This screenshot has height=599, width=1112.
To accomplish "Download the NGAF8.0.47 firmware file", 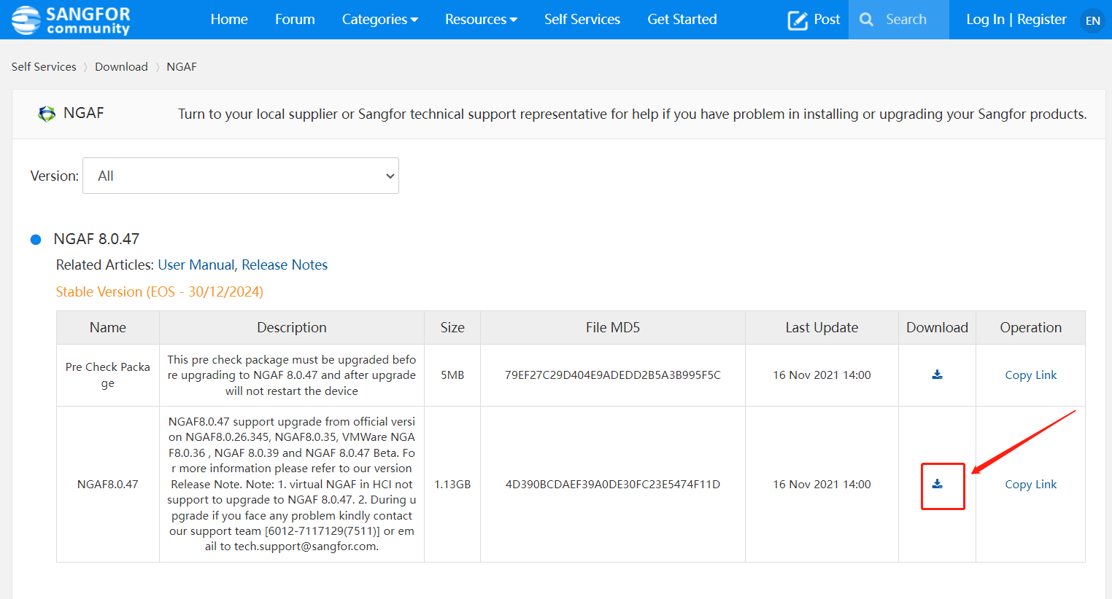I will click(x=937, y=484).
